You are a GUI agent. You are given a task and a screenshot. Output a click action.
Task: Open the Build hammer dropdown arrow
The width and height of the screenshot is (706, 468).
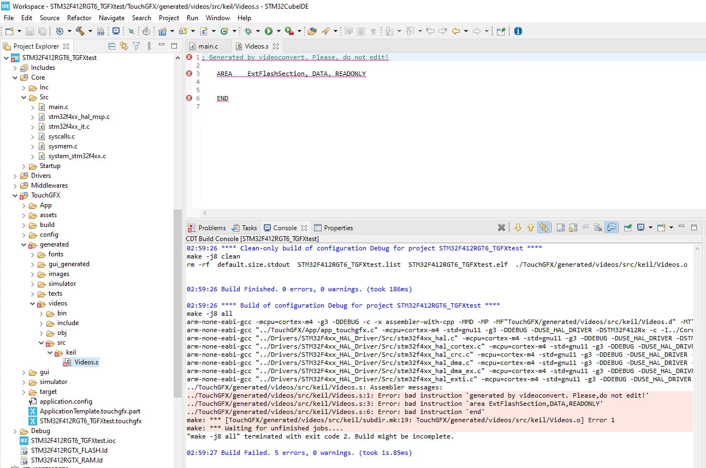coord(90,31)
